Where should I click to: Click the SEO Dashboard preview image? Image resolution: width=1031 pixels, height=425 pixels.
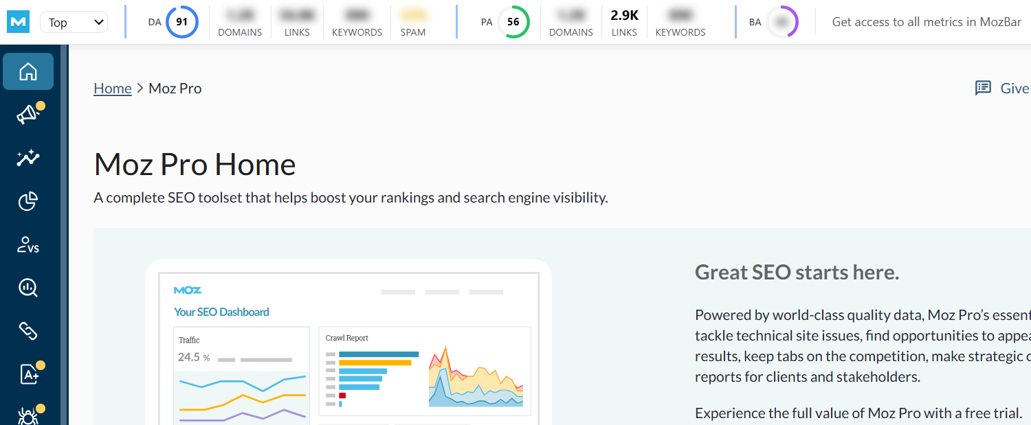[348, 342]
